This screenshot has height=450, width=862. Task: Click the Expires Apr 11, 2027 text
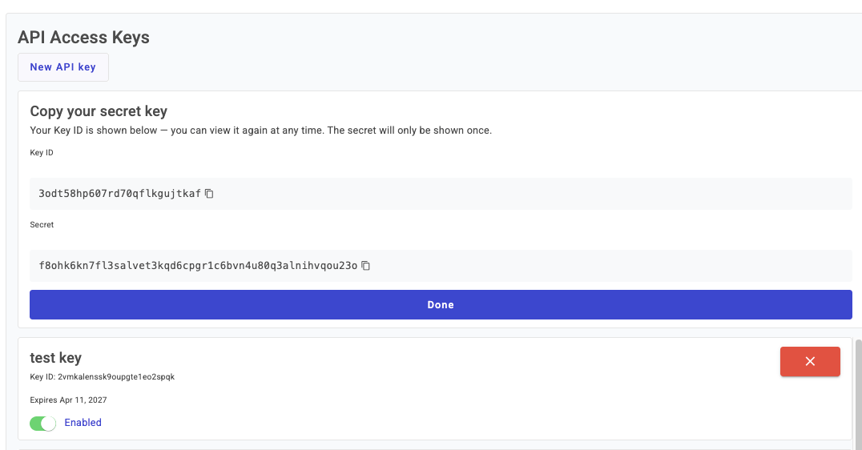[68, 400]
